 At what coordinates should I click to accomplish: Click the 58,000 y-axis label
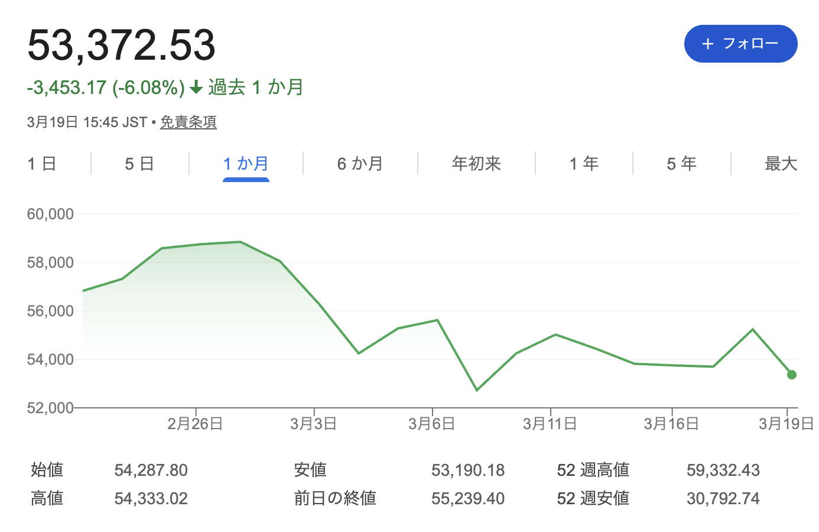pos(50,262)
